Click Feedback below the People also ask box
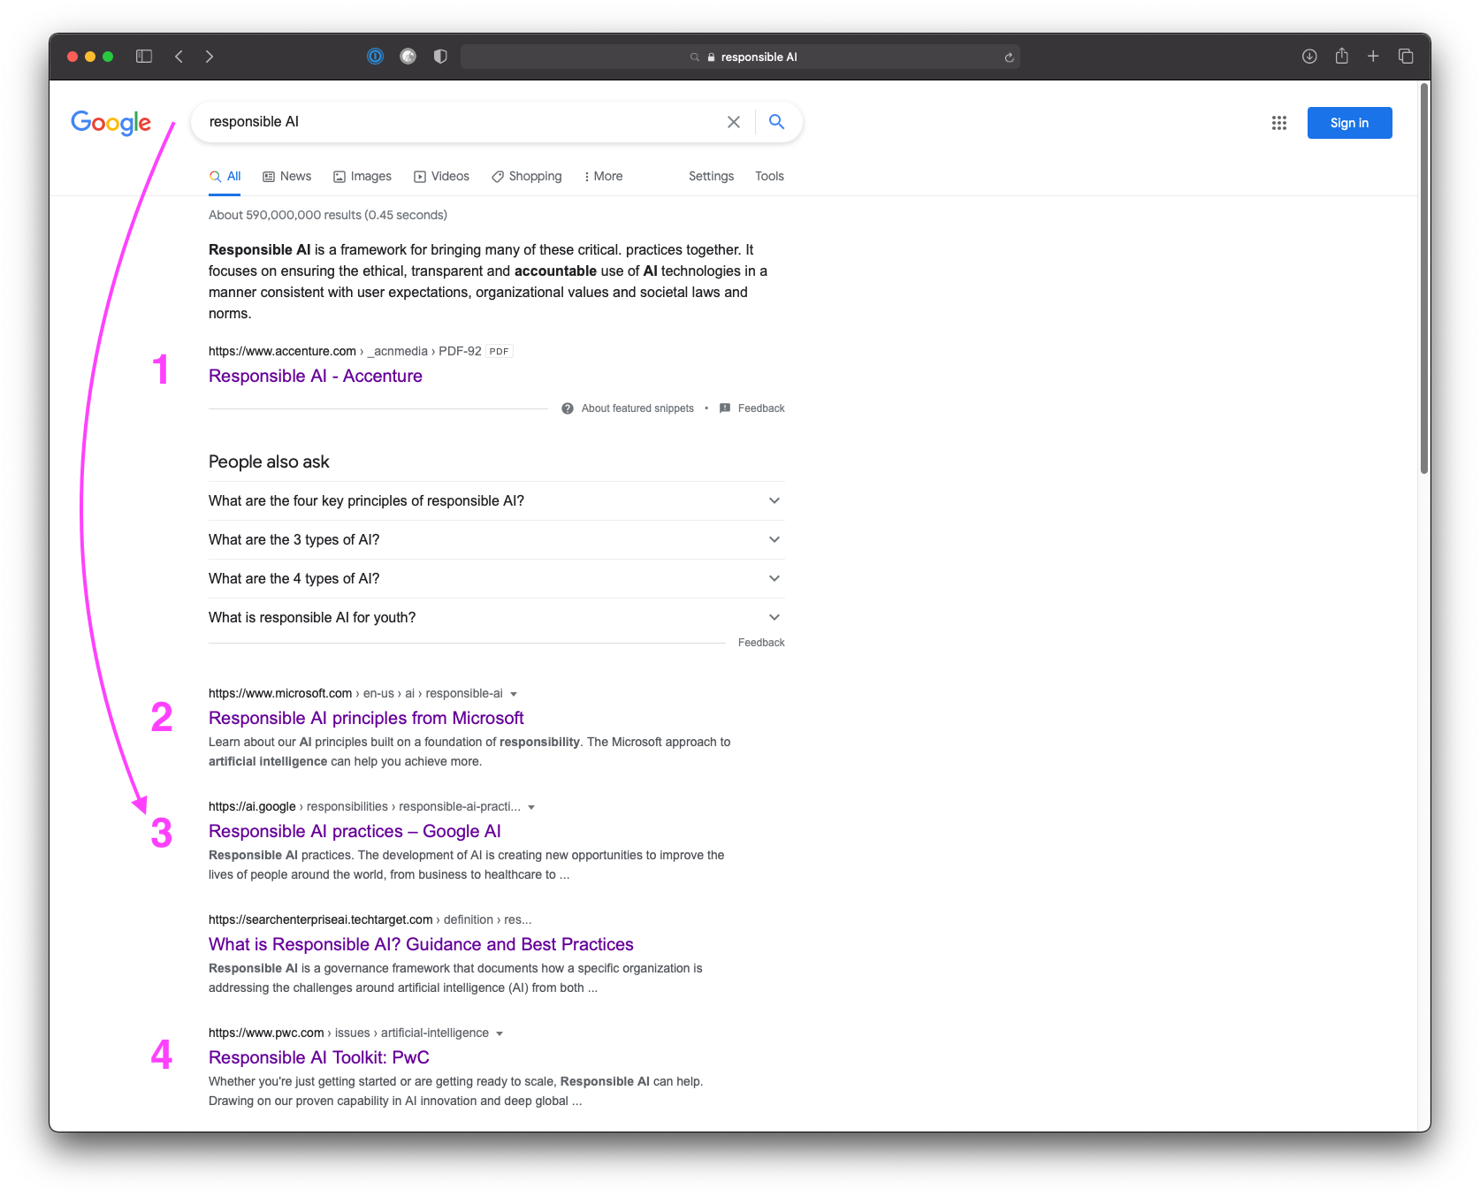The height and width of the screenshot is (1197, 1480). pos(761,643)
